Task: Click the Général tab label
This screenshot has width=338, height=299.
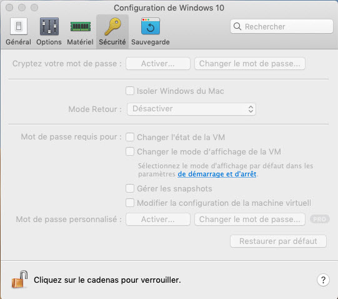Action: pyautogui.click(x=18, y=42)
